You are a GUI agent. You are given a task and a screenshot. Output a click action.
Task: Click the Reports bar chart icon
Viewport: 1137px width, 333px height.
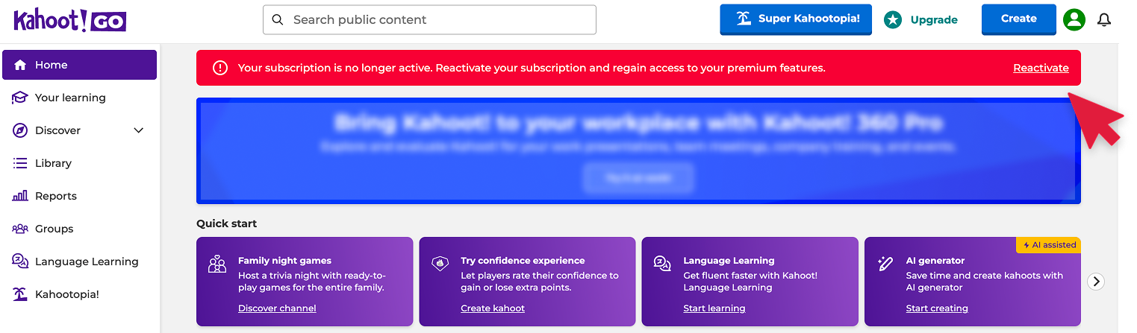pyautogui.click(x=20, y=196)
